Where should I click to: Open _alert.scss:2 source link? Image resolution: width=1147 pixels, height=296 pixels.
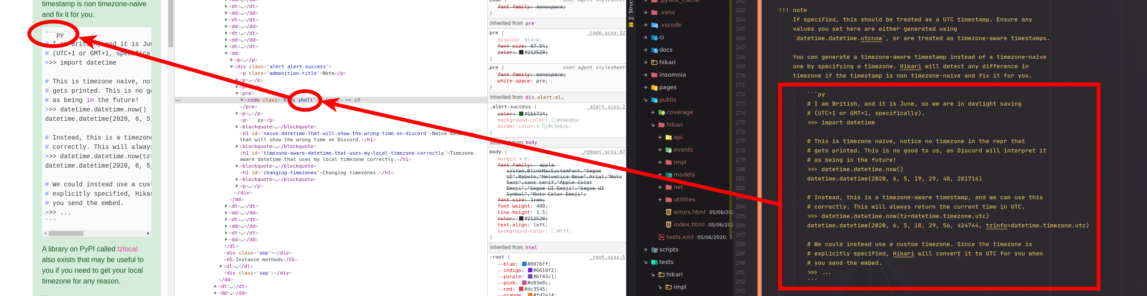coord(606,107)
